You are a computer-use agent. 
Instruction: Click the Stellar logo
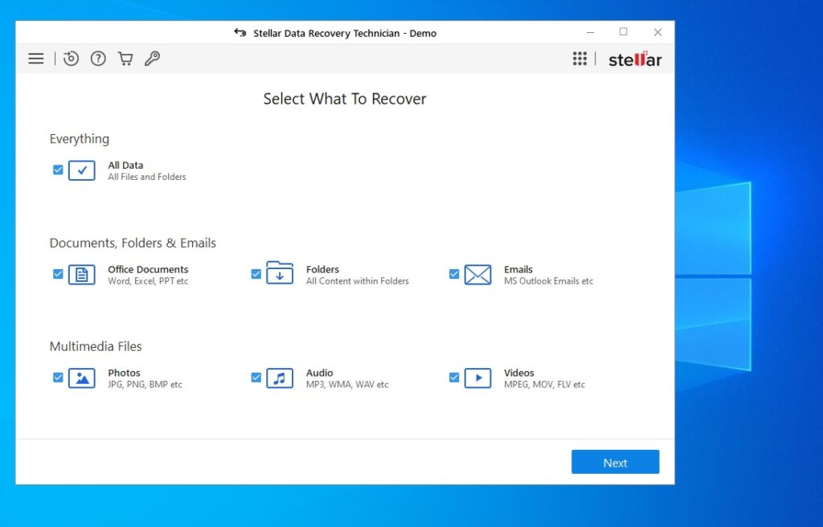tap(635, 59)
